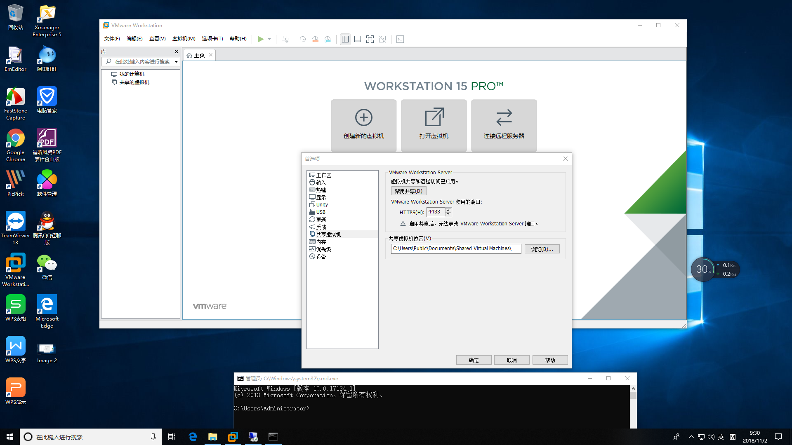Close the 首选项 preferences dialog

[565, 159]
